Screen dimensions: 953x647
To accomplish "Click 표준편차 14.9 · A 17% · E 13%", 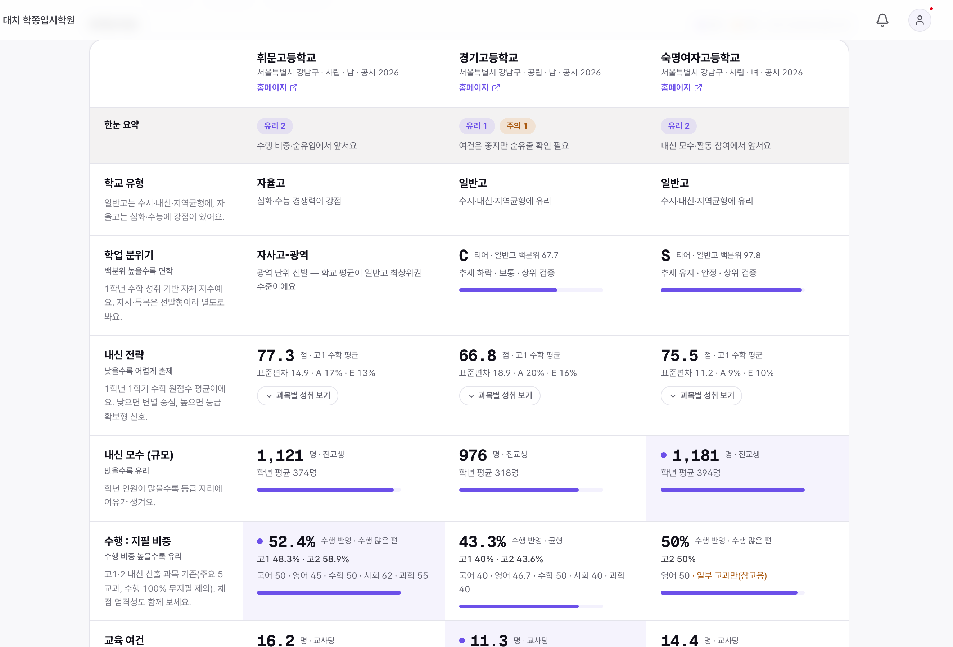I will coord(316,373).
